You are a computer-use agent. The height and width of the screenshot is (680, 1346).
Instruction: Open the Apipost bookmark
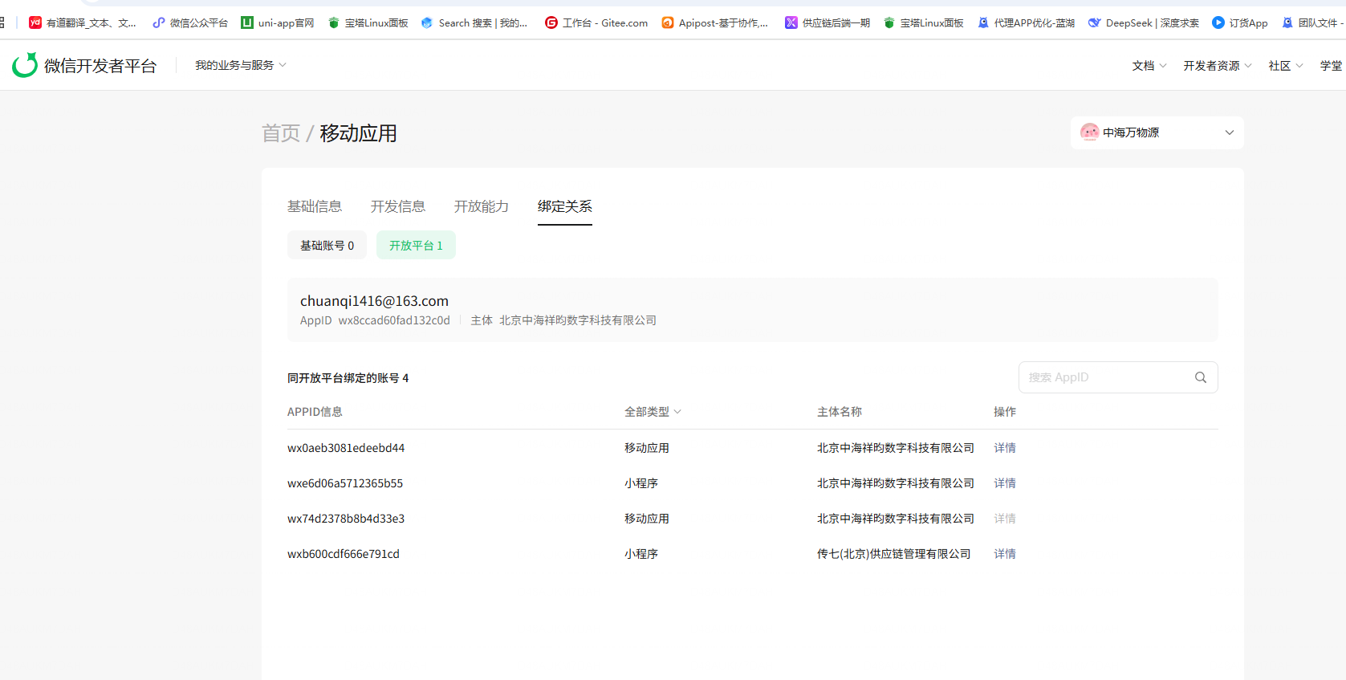pos(715,22)
